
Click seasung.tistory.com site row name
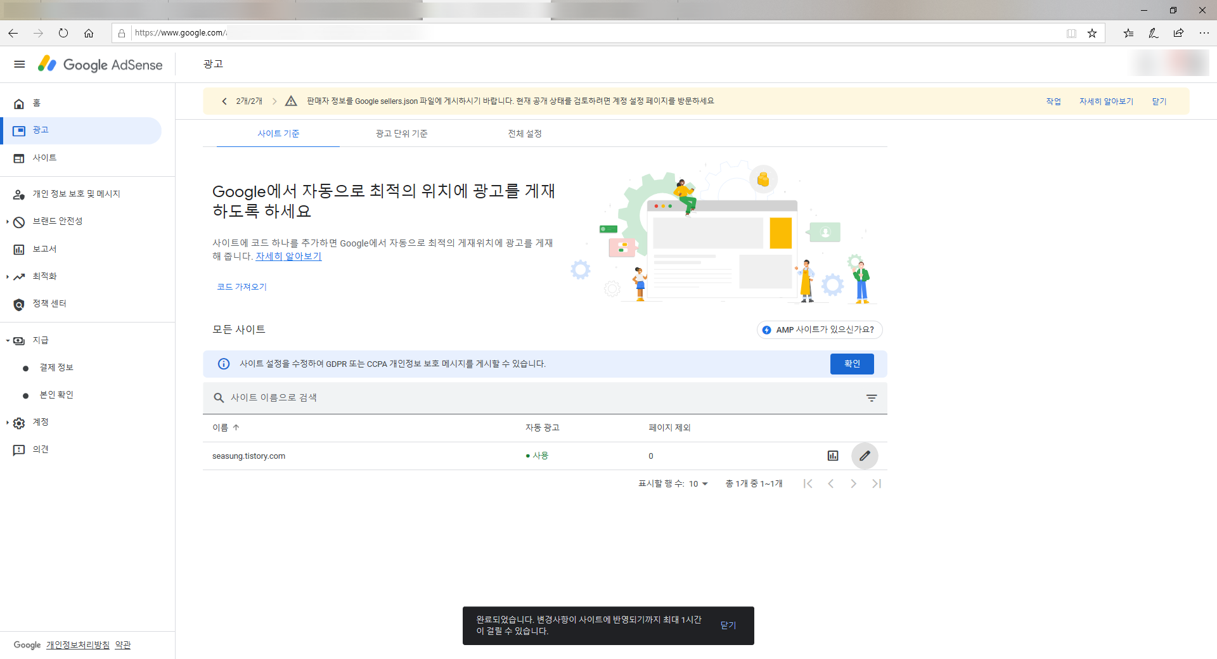pos(248,456)
